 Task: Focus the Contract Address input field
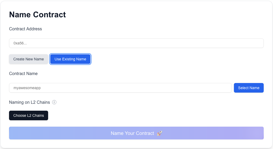[x=136, y=43]
